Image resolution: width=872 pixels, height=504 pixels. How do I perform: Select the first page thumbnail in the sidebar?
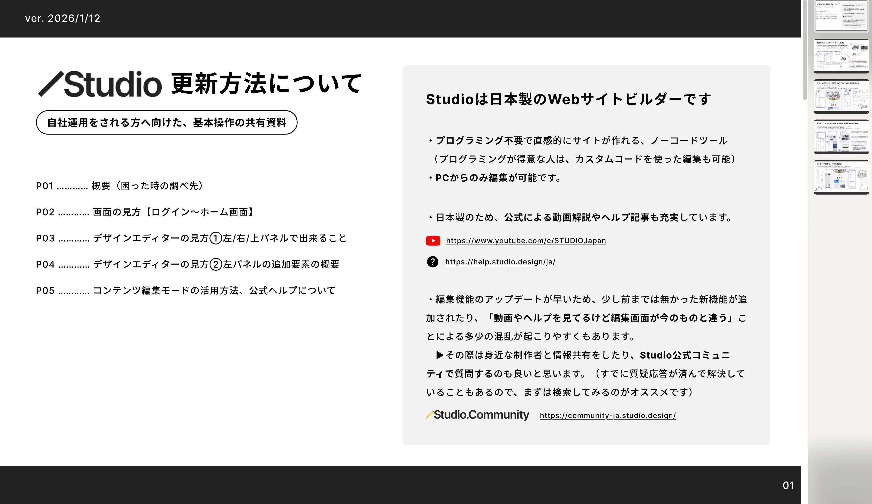coord(841,16)
